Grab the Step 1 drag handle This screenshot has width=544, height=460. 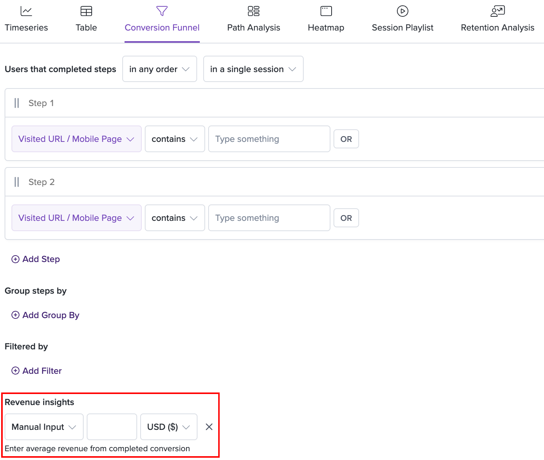click(x=16, y=103)
